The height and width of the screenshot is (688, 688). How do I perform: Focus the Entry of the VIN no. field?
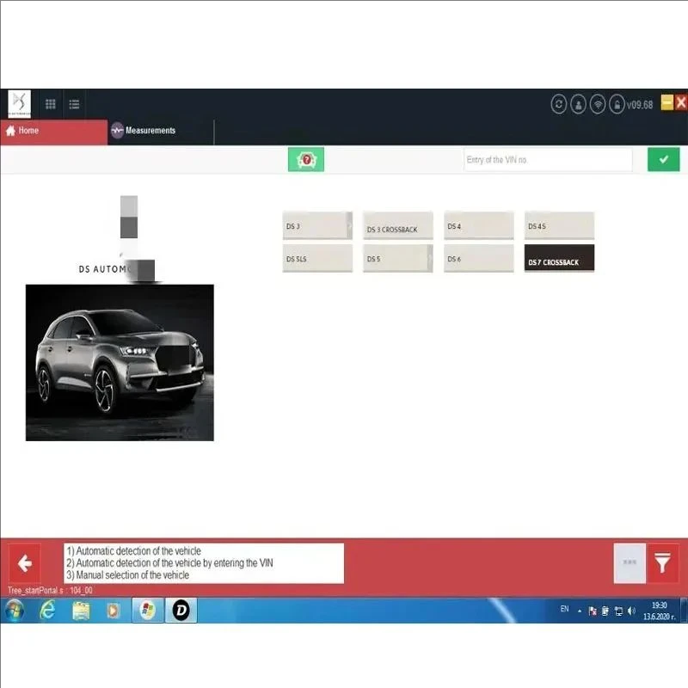click(x=548, y=160)
